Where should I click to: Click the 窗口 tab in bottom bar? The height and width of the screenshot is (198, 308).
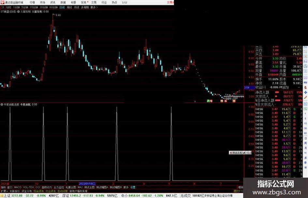tap(10, 187)
